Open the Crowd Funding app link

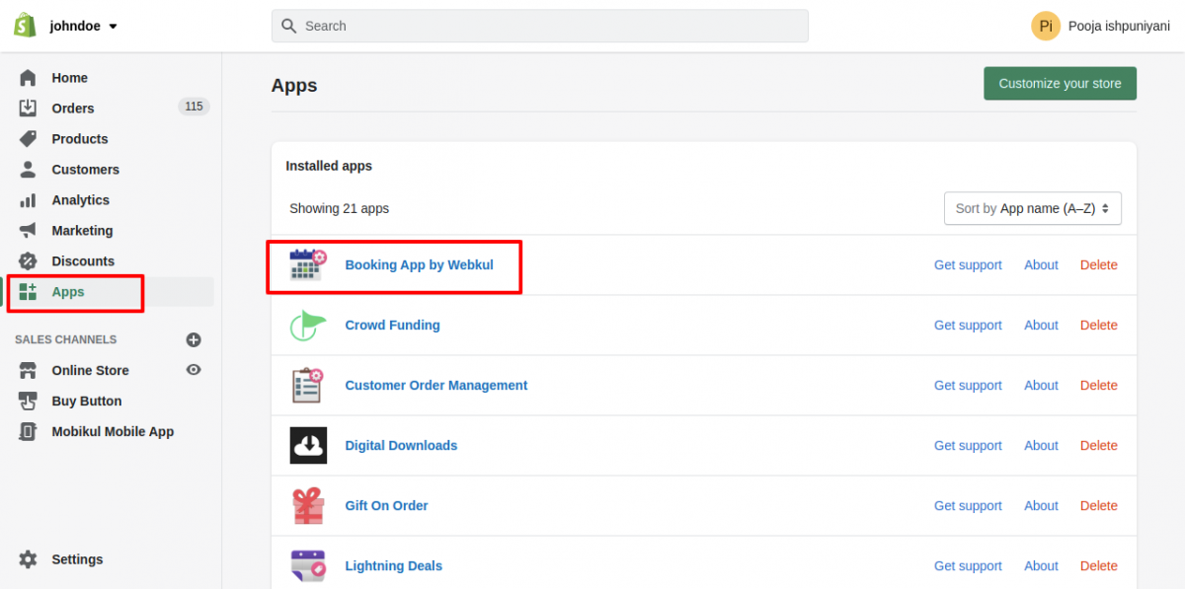coord(392,325)
